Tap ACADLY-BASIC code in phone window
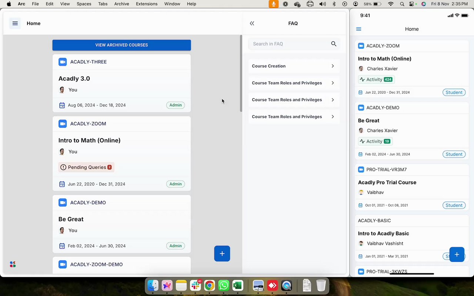Image resolution: width=474 pixels, height=296 pixels. (x=374, y=221)
